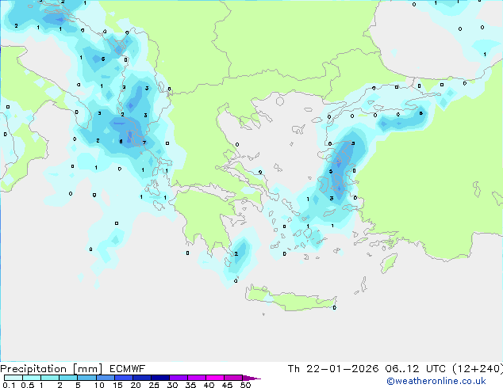Screen dimensions: 503x388
Task: Click the '35' legend scale label
Action: point(190,385)
